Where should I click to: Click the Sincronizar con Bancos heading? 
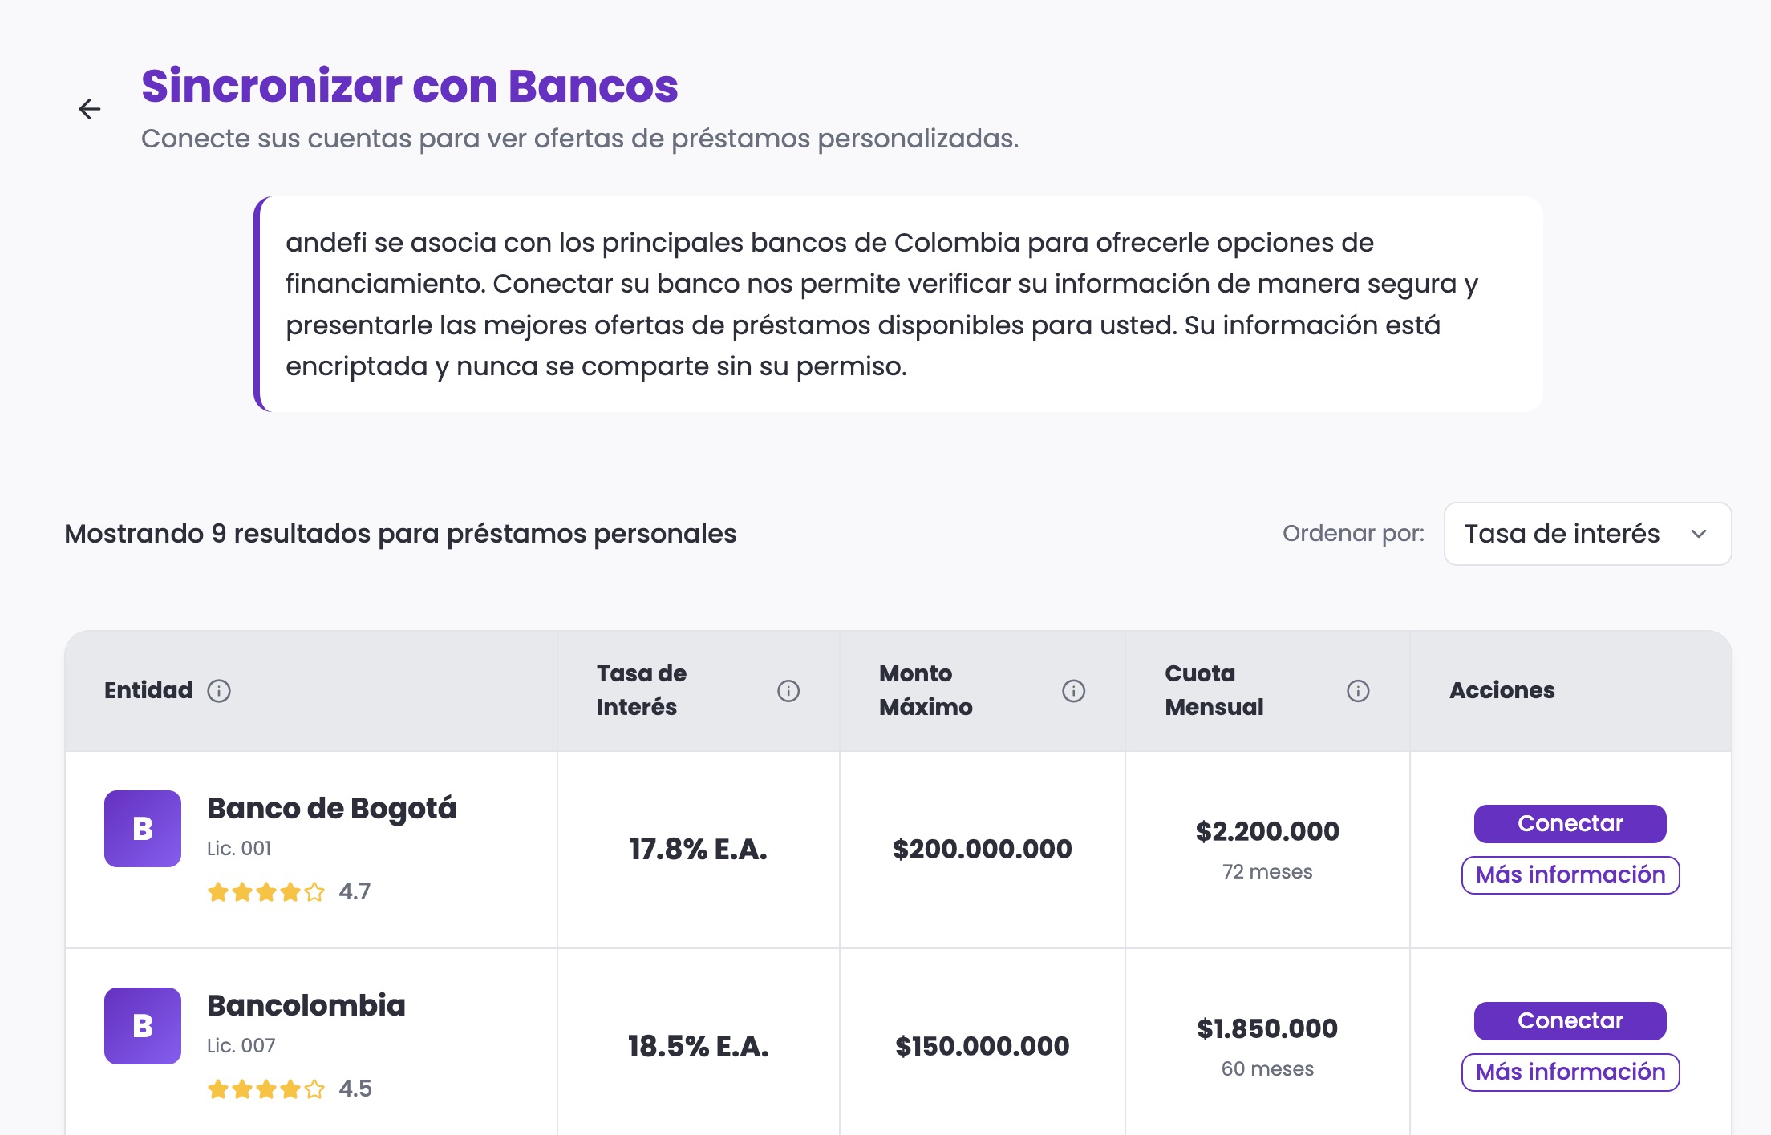tap(409, 86)
